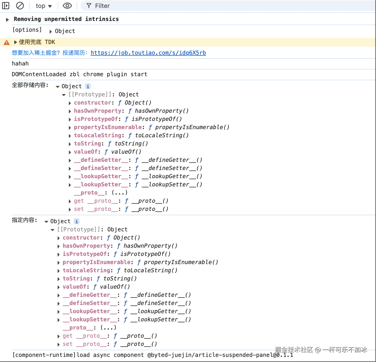Screen dimensions: 376x362
Task: Toggle the console sidebar panel icon
Action: pos(6,6)
